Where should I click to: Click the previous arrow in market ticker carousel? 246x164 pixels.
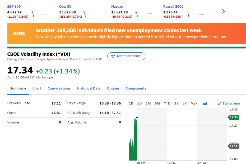point(217,11)
